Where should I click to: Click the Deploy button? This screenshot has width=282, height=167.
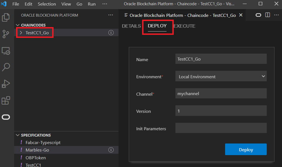[x=246, y=149]
